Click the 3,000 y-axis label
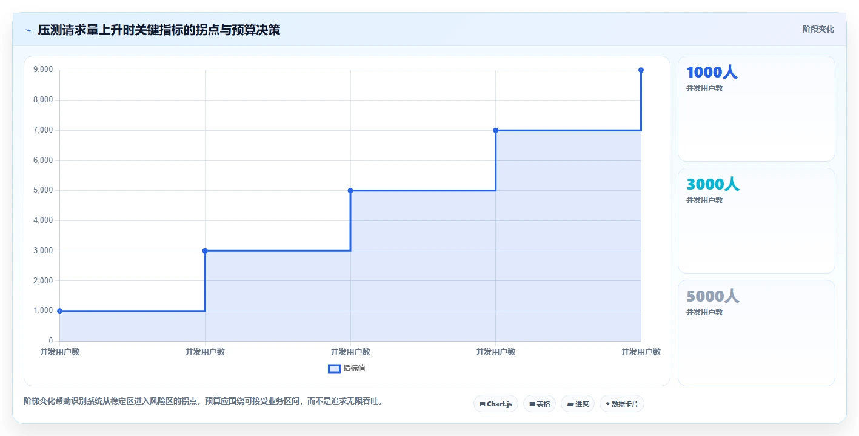 tap(43, 251)
